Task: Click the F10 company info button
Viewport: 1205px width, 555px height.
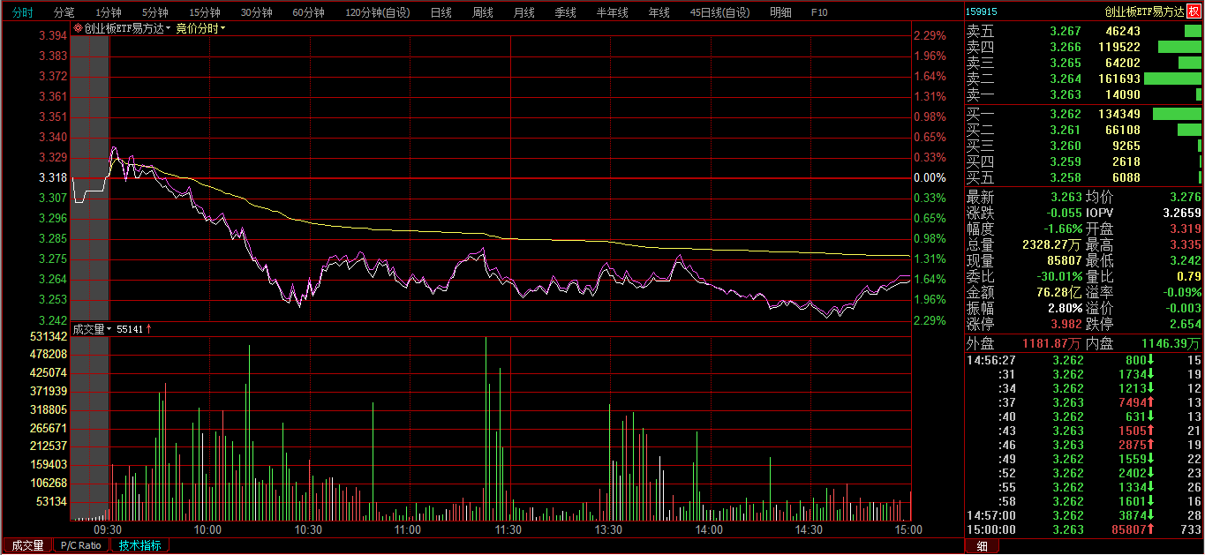Action: click(x=818, y=12)
